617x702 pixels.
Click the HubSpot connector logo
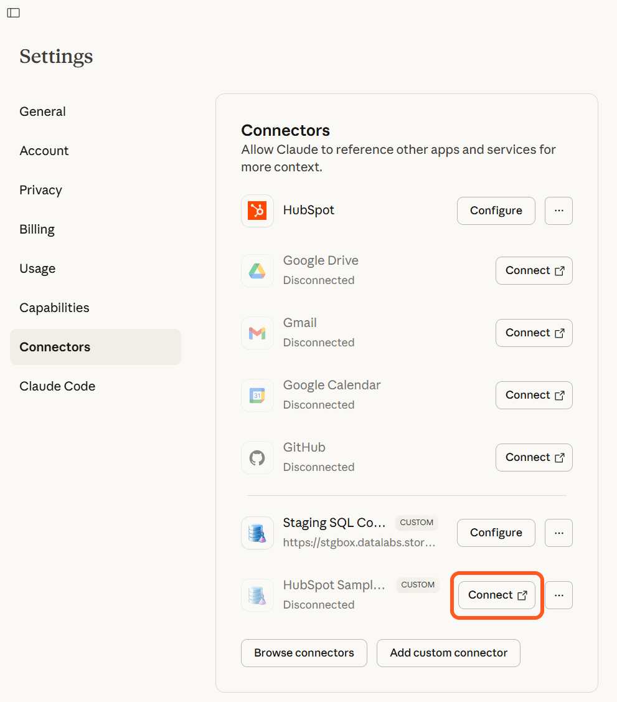[257, 211]
